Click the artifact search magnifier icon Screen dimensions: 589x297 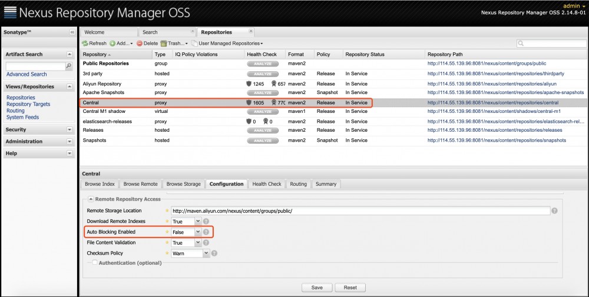(68, 66)
